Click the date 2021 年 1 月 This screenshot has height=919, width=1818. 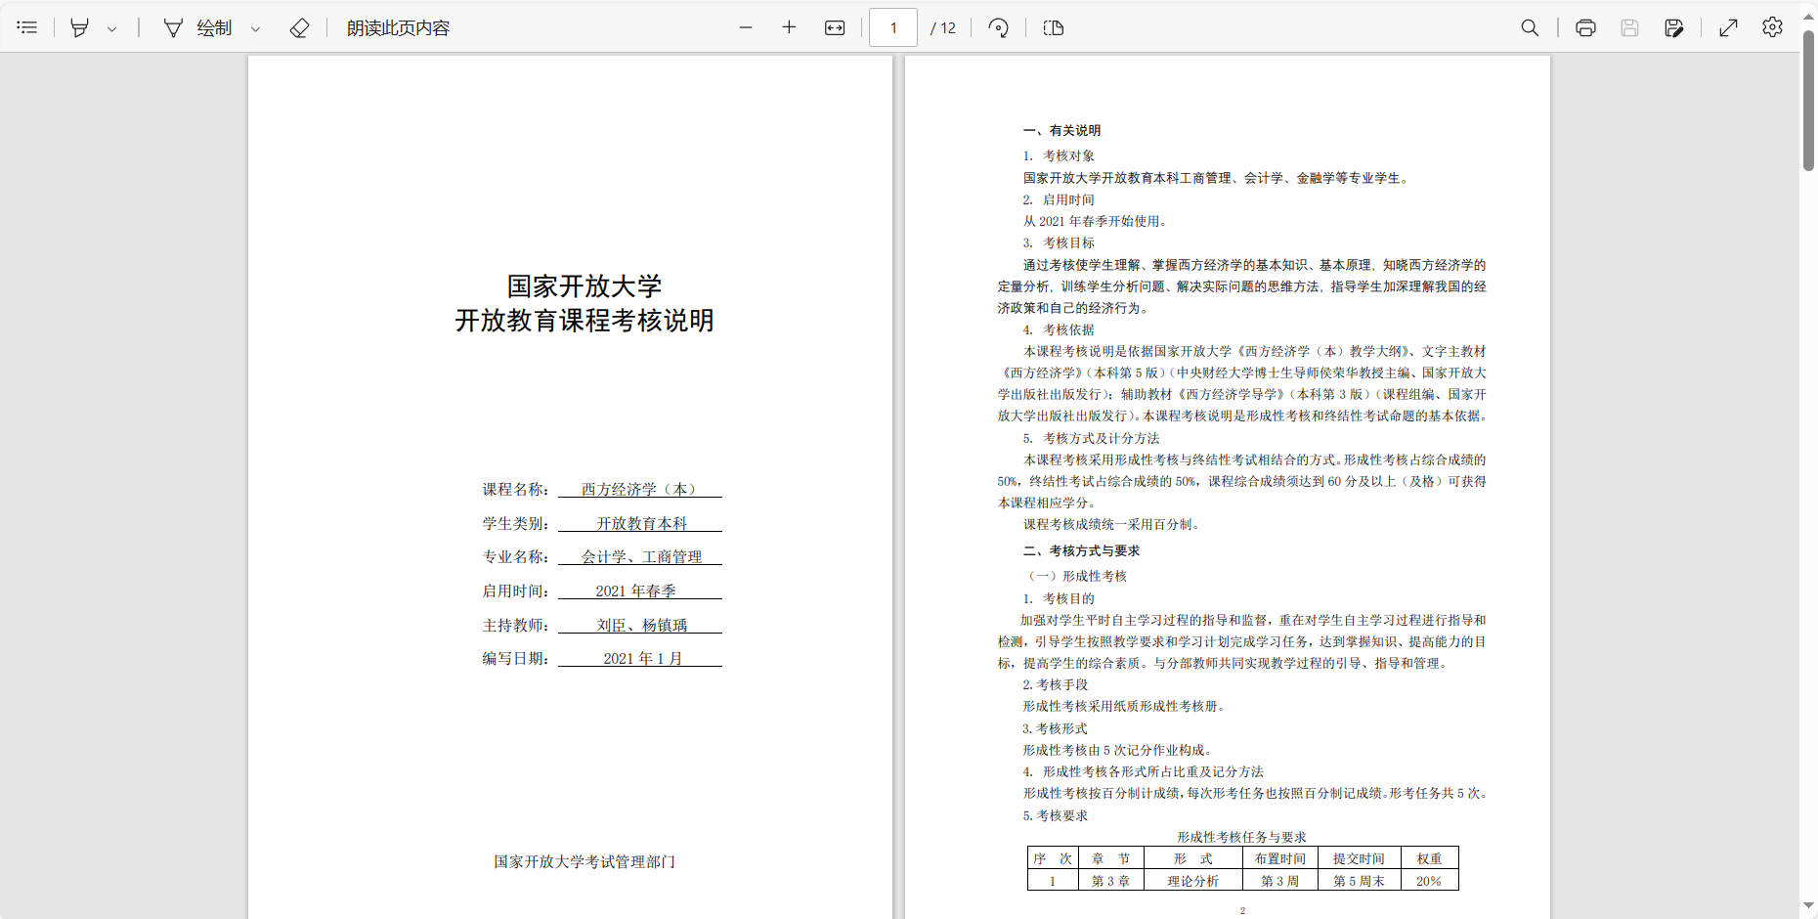point(643,658)
